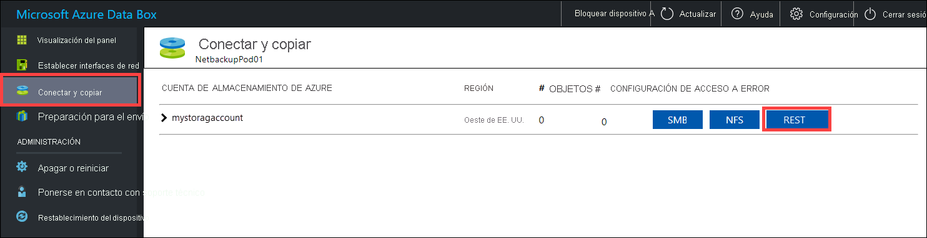Image resolution: width=927 pixels, height=238 pixels.
Task: Click the Preparación para el envío box icon
Action: tap(22, 117)
